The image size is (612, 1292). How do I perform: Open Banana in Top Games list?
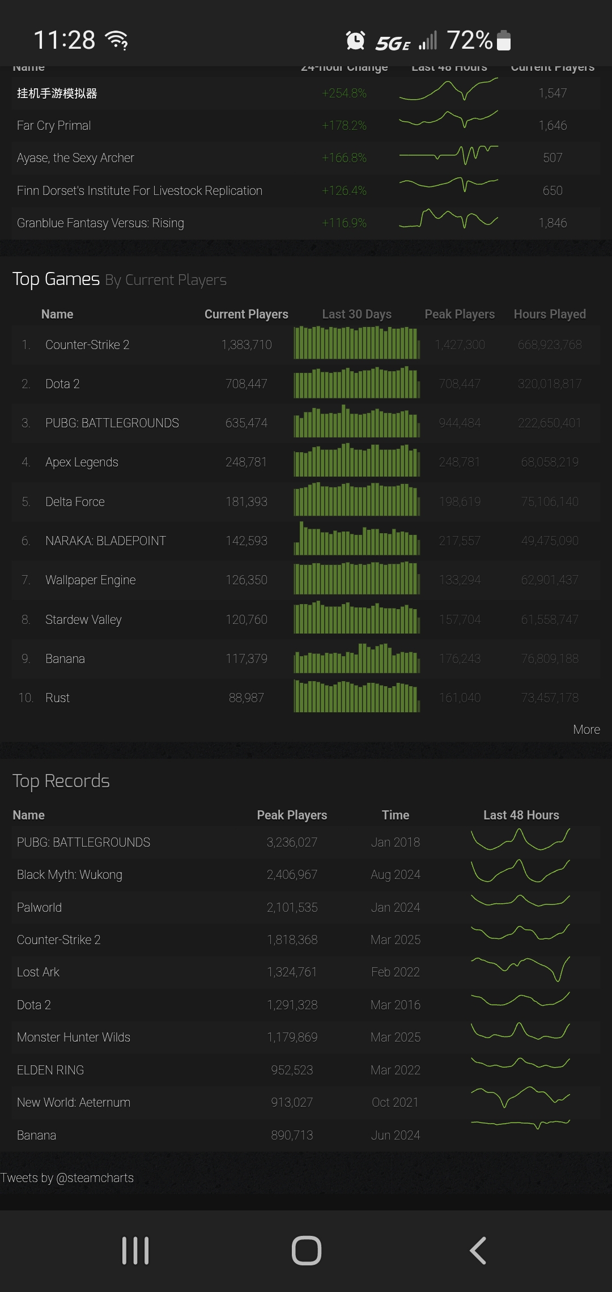[x=65, y=658]
